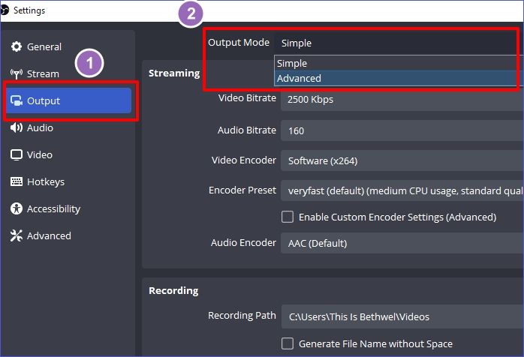Click the OBS logo in title bar
This screenshot has height=357, width=524.
5,10
